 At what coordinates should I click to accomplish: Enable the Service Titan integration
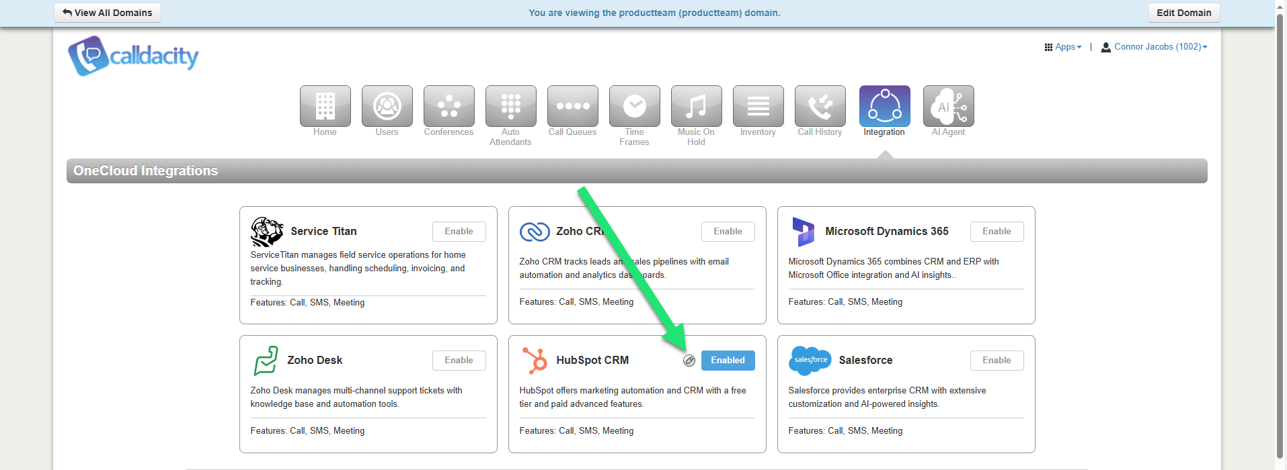459,232
